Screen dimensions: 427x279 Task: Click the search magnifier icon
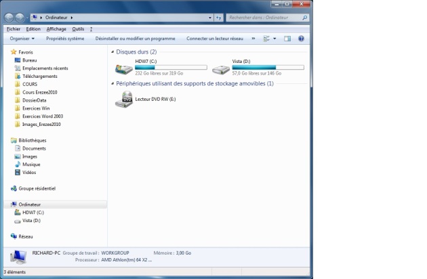pyautogui.click(x=305, y=18)
